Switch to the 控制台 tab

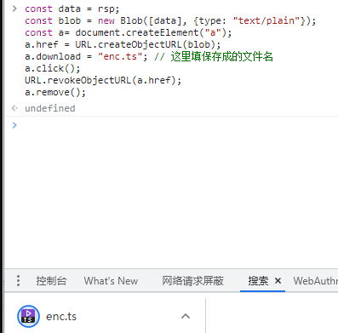pyautogui.click(x=51, y=281)
